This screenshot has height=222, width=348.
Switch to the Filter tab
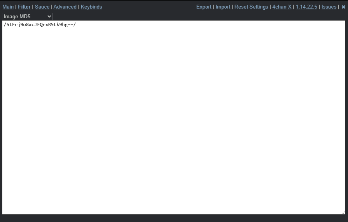point(24,7)
